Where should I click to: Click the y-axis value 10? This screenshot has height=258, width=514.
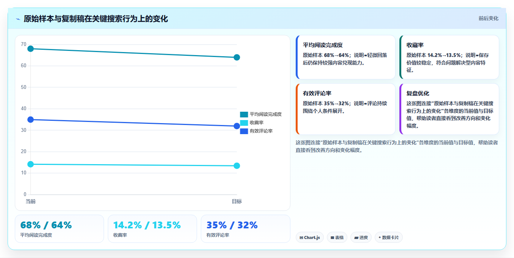24,173
